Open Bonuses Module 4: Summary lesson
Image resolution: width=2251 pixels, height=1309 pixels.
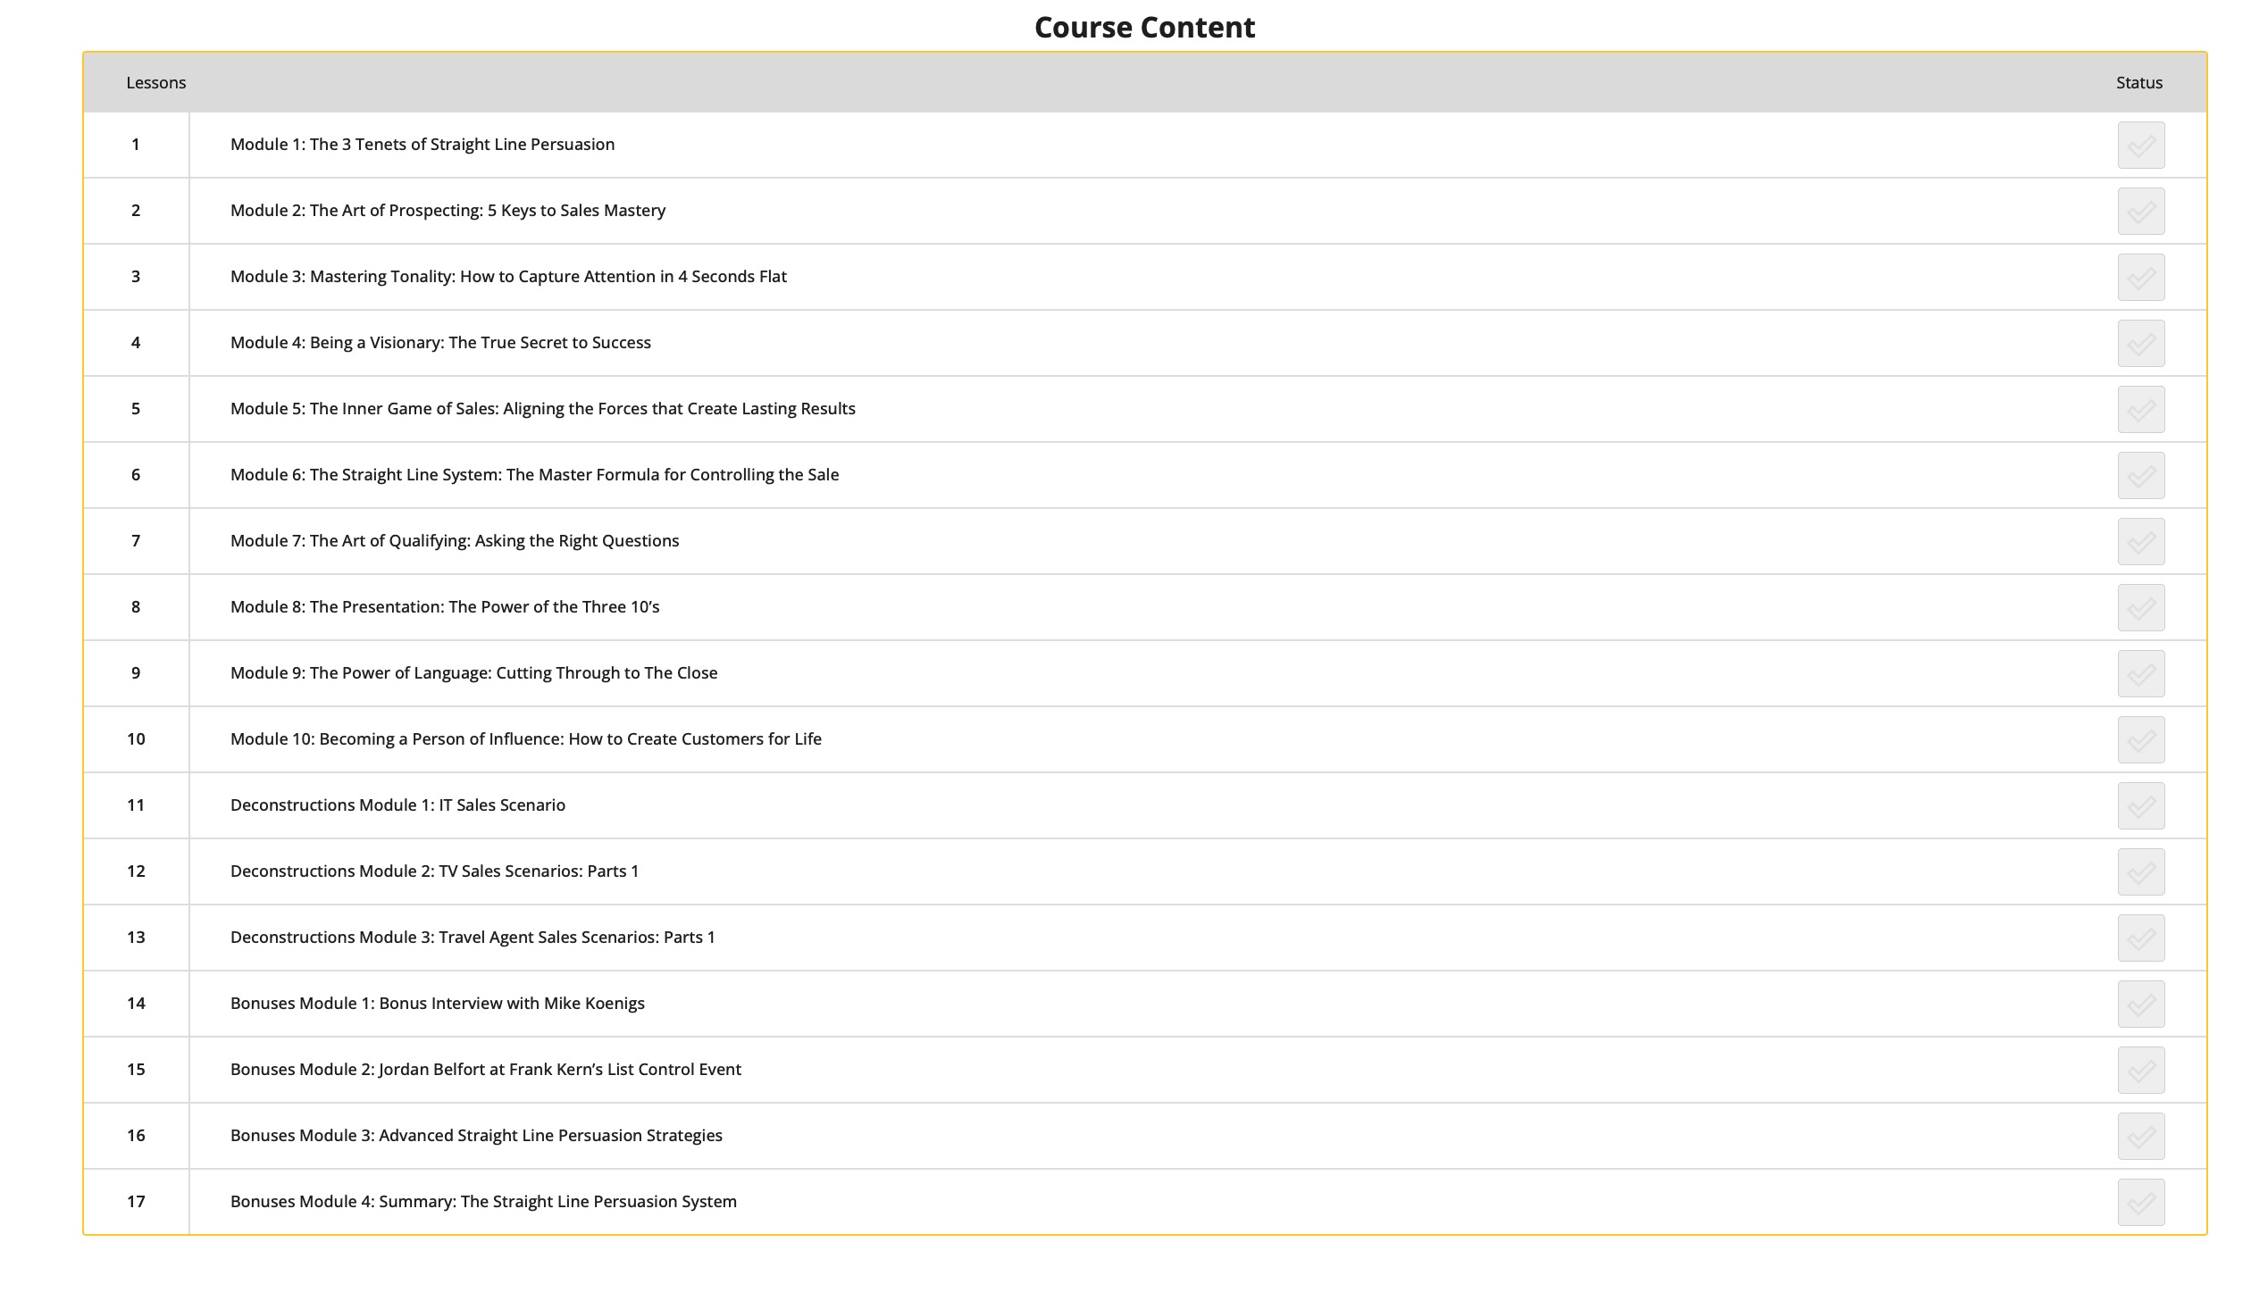tap(483, 1202)
